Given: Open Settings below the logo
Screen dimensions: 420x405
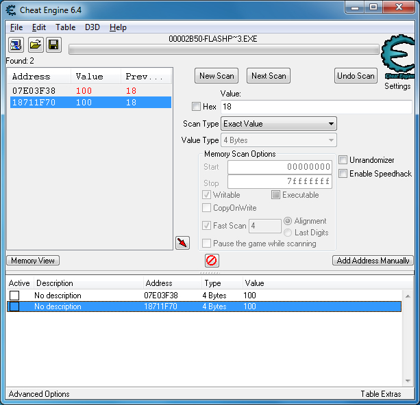Looking at the screenshot, I should coord(397,86).
